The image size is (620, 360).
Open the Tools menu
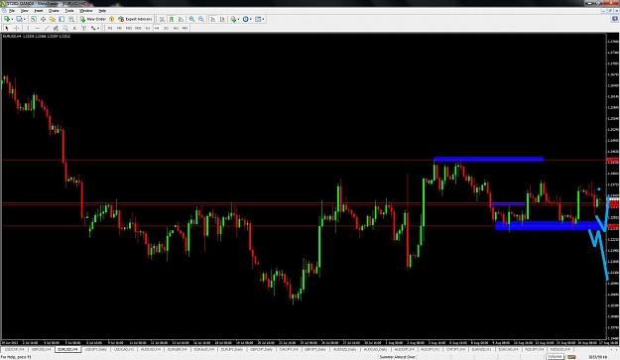click(x=69, y=11)
